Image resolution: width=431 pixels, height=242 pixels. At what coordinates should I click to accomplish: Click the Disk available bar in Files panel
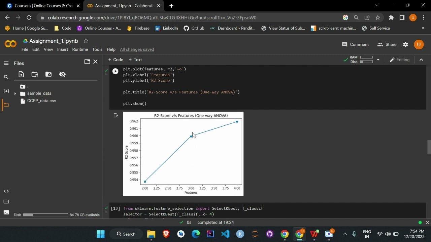(x=45, y=215)
